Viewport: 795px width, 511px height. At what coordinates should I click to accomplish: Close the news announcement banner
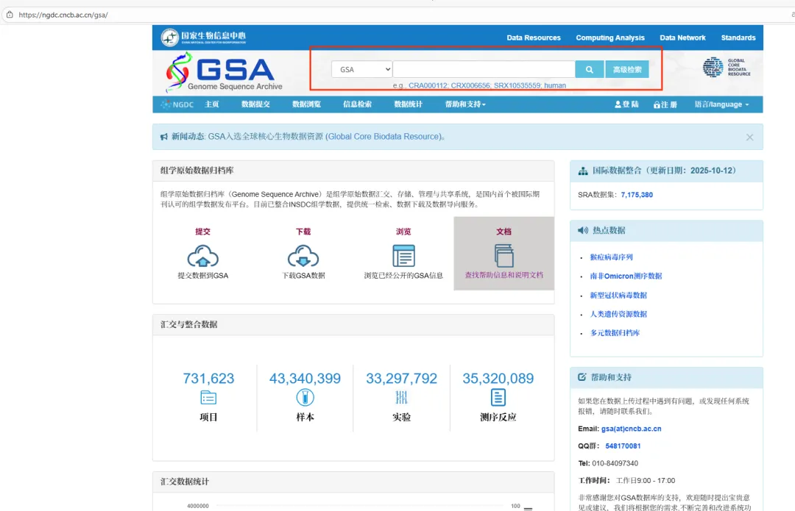click(x=749, y=137)
